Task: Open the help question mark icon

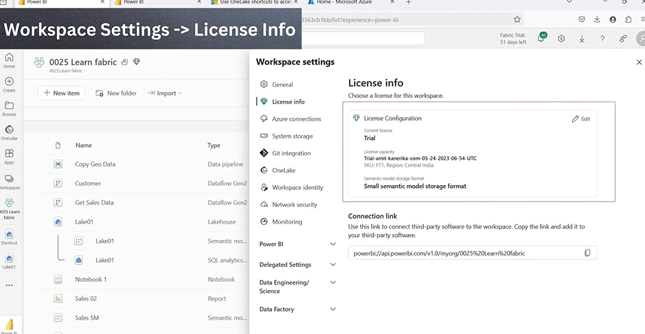Action: pyautogui.click(x=602, y=38)
